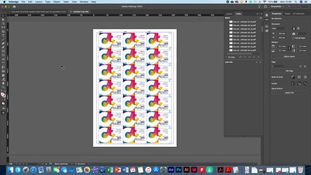Toggle Show Baseline Grid button
311x175 pixels.
pos(299,77)
